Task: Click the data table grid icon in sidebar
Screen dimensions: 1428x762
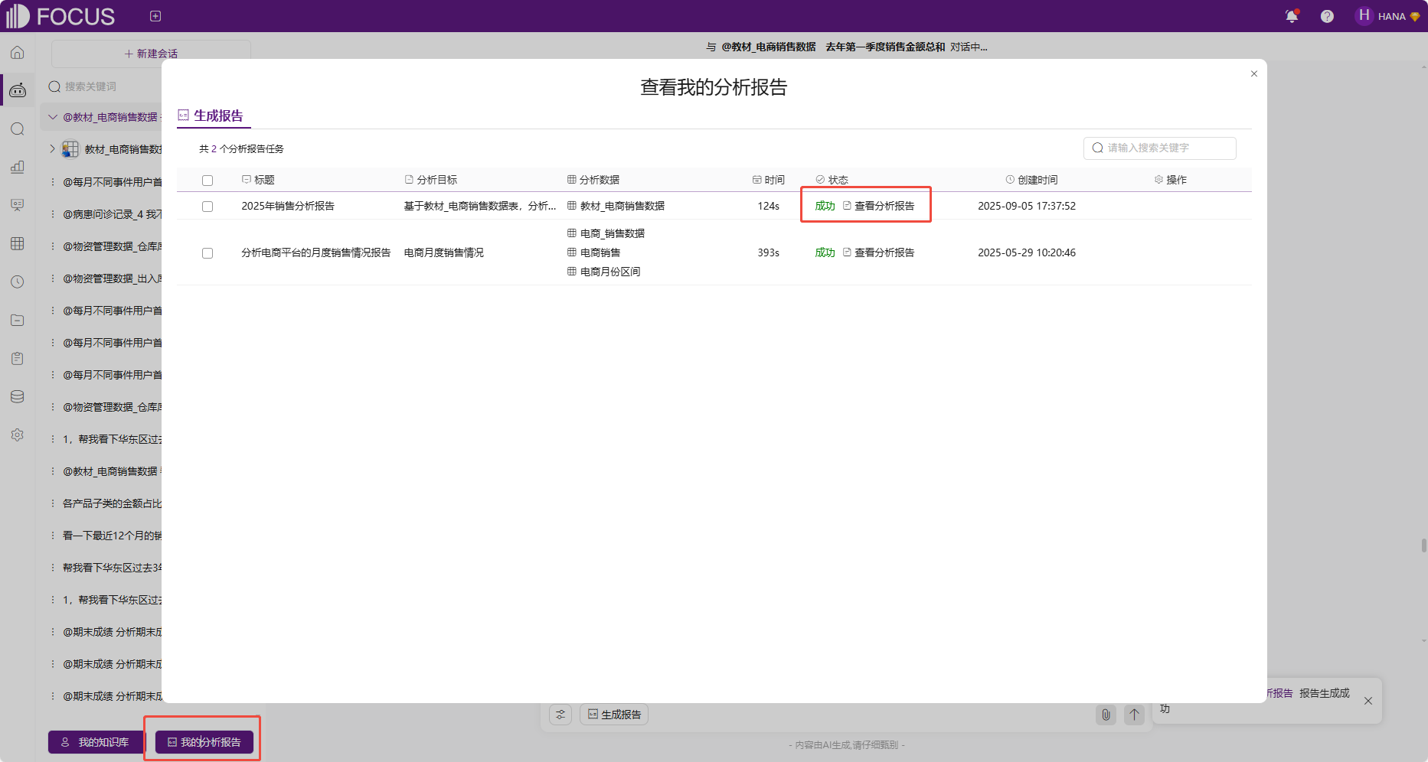Action: click(x=17, y=243)
